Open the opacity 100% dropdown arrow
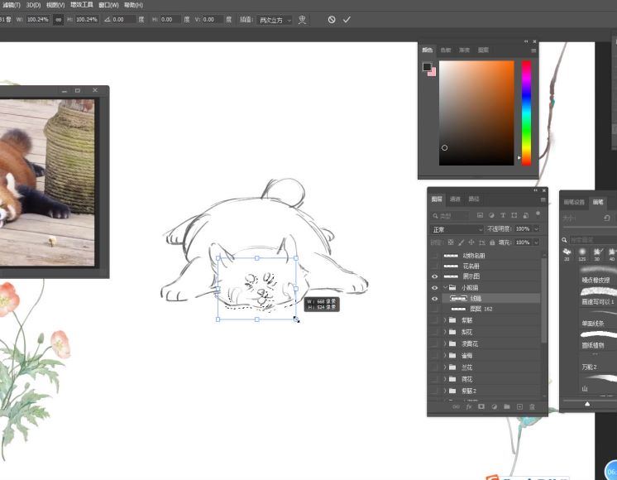 (536, 228)
